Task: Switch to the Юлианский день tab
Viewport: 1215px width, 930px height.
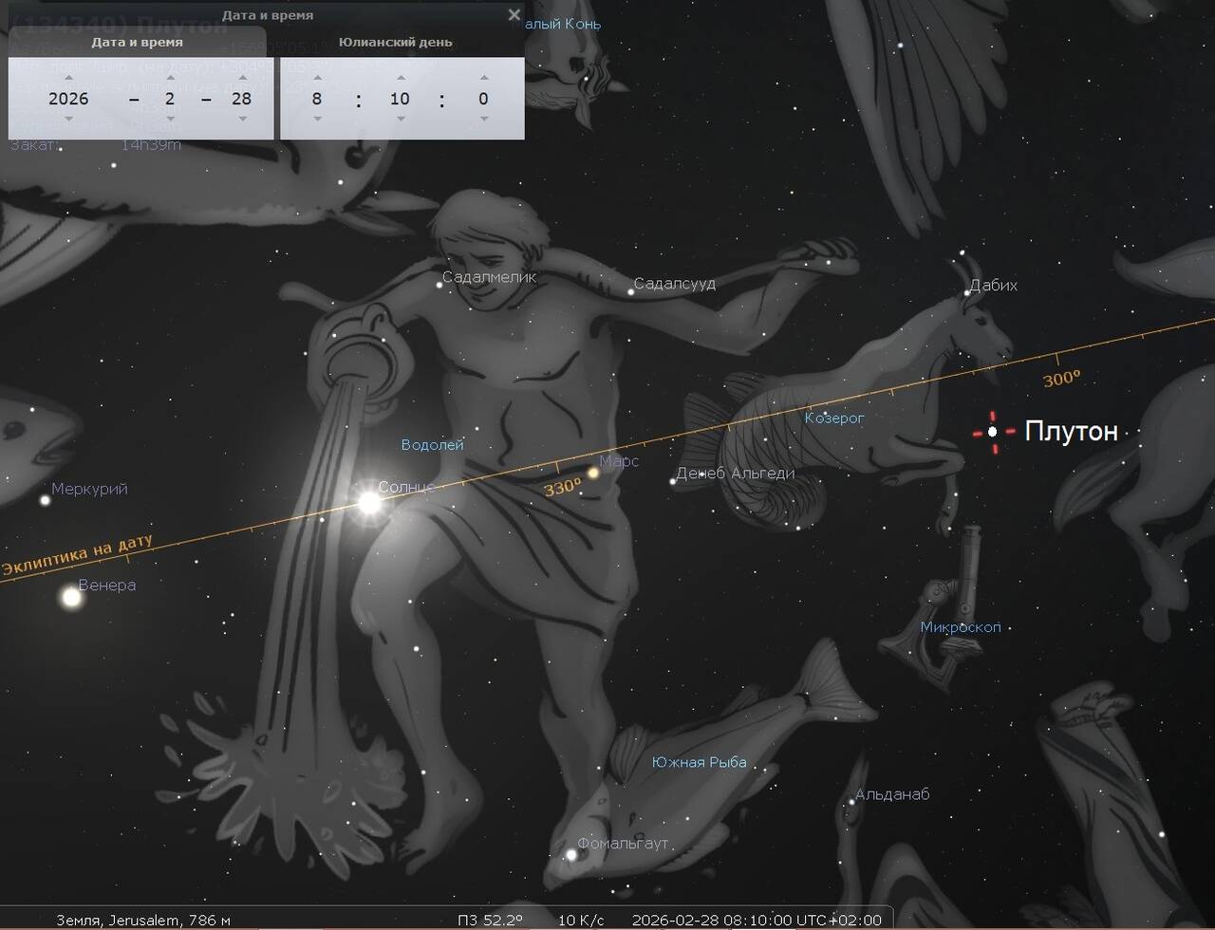Action: [x=395, y=42]
